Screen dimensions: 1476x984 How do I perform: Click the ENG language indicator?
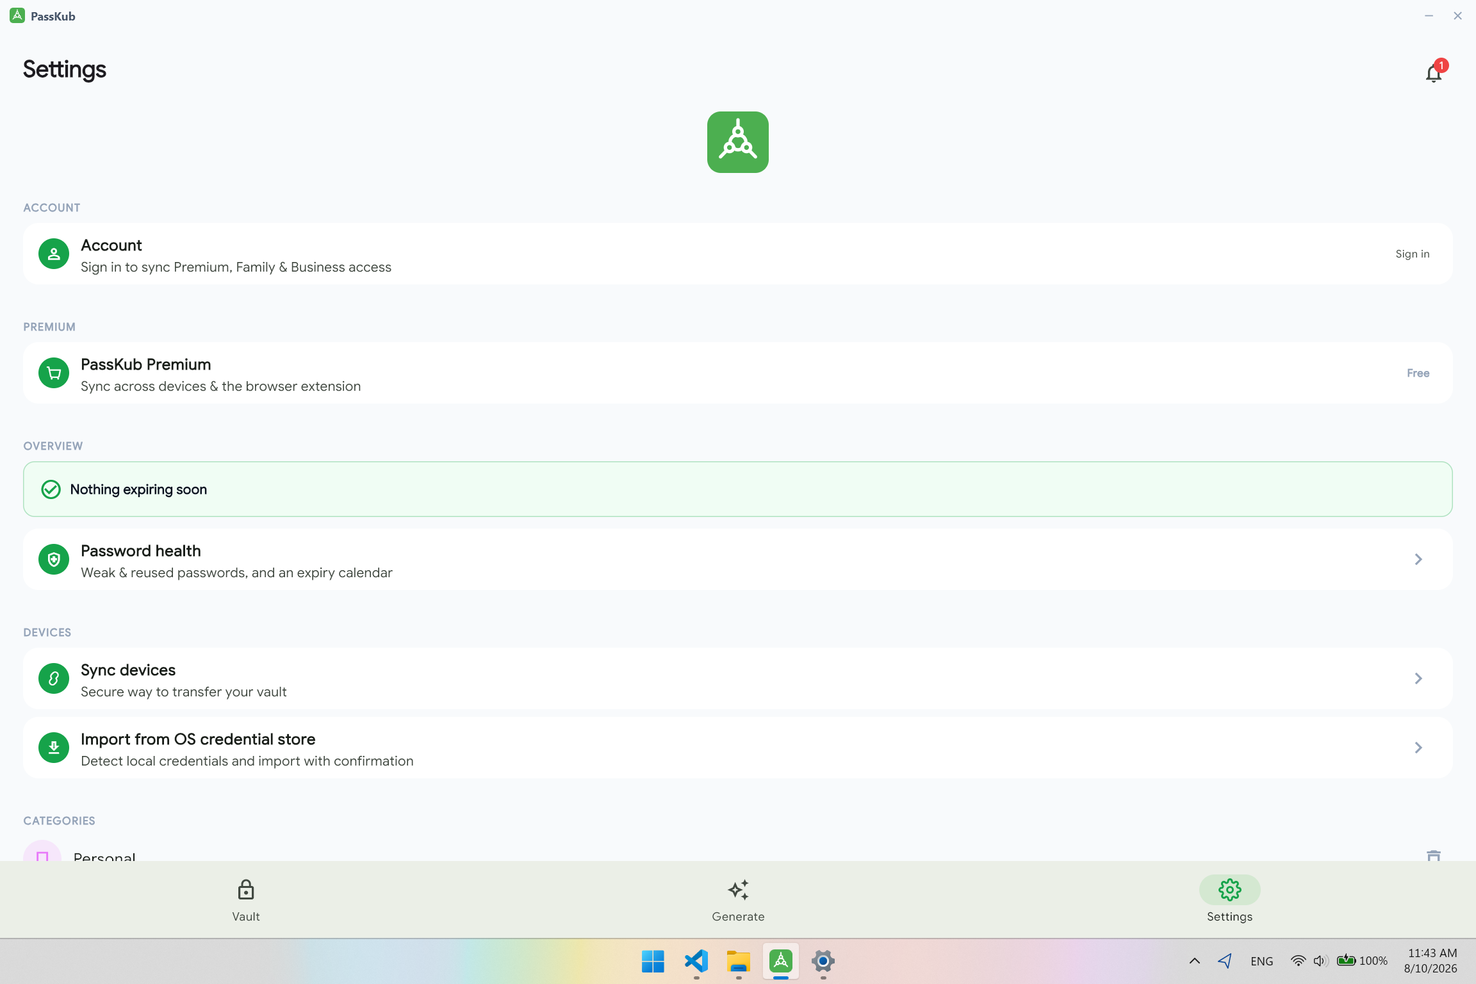coord(1261,961)
